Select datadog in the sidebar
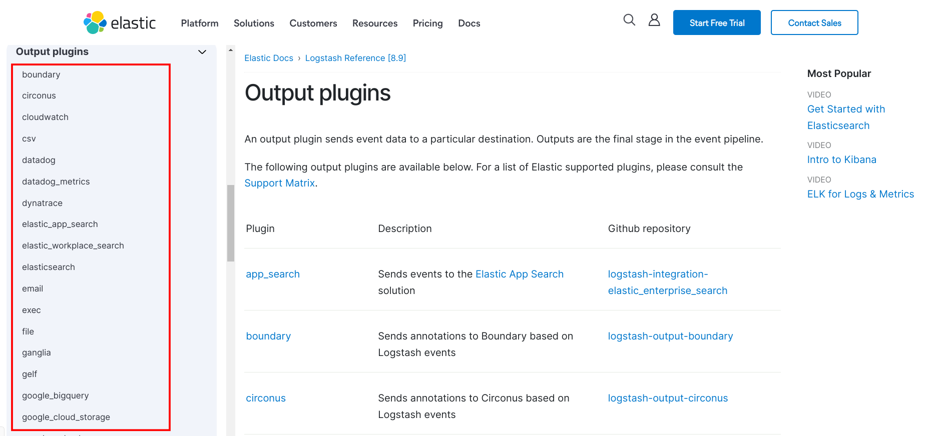The width and height of the screenshot is (934, 436). click(x=39, y=160)
